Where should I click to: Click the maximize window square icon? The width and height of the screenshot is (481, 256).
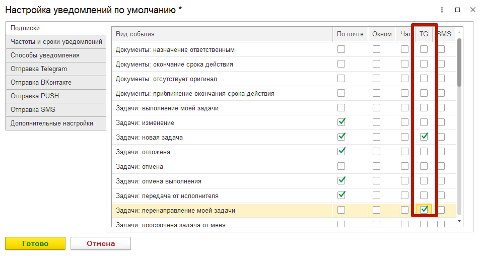click(x=457, y=10)
